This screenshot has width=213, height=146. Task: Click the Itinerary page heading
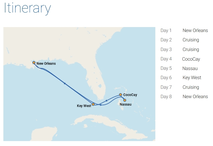[28, 8]
